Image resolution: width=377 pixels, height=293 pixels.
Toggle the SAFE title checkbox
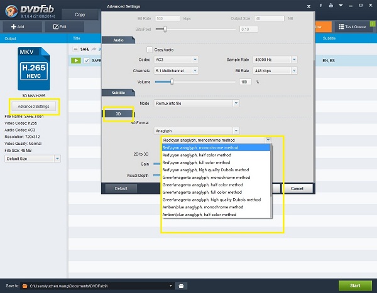click(87, 60)
